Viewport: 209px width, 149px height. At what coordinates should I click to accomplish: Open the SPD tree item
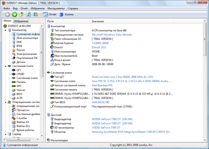coord(17,86)
